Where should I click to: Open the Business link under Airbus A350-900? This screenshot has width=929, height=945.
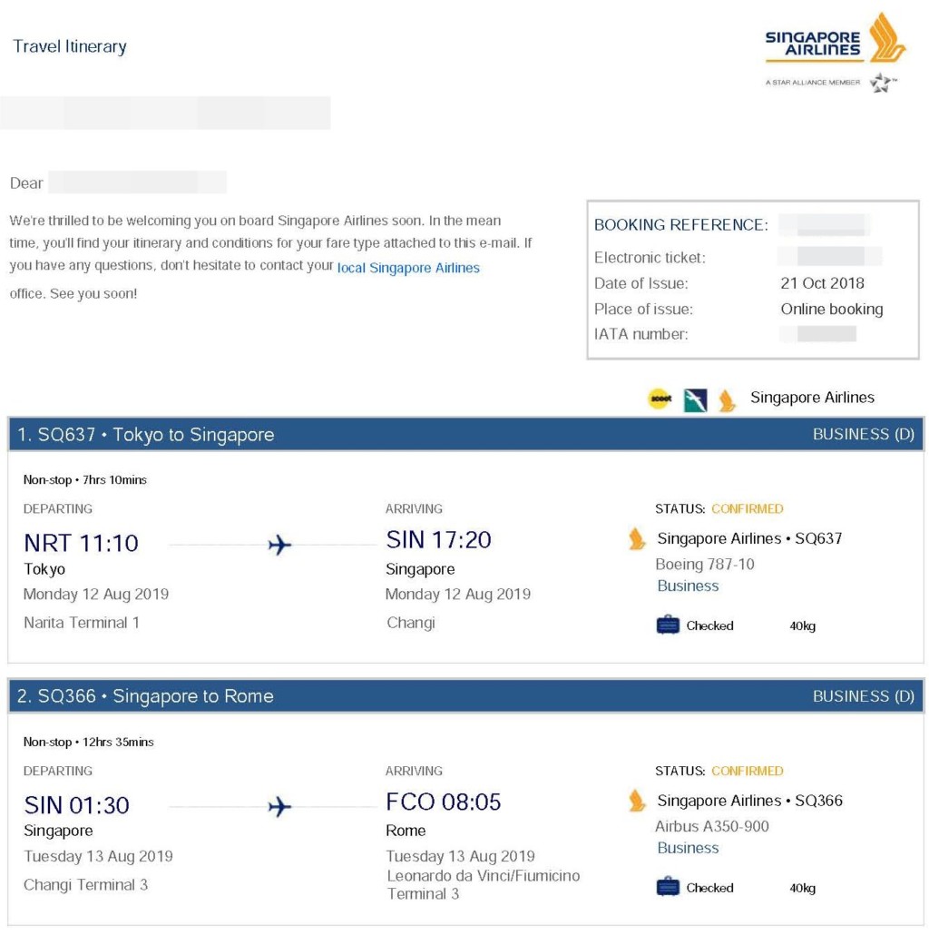(688, 848)
